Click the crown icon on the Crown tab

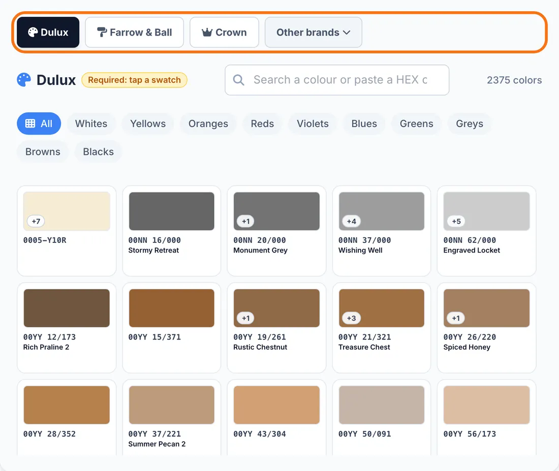207,33
